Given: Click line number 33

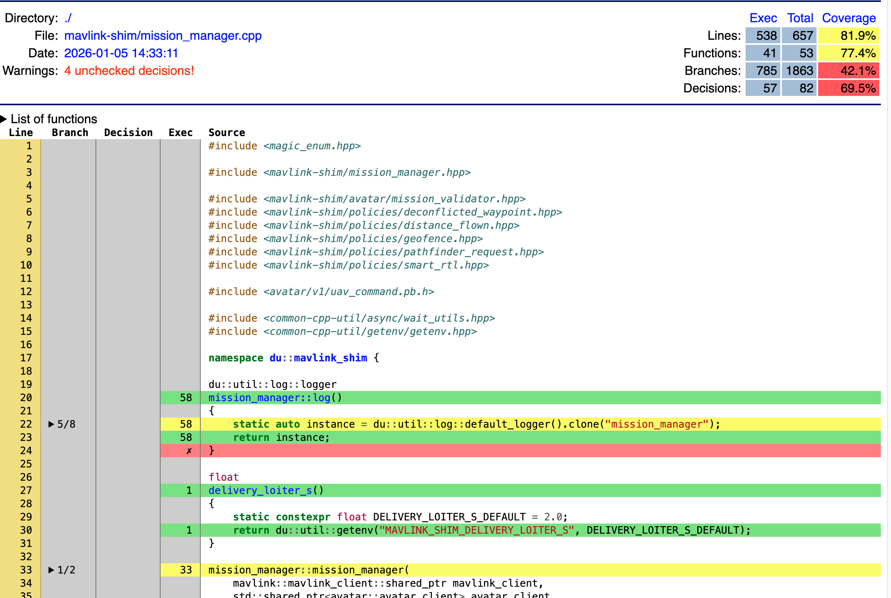Looking at the screenshot, I should pyautogui.click(x=26, y=570).
